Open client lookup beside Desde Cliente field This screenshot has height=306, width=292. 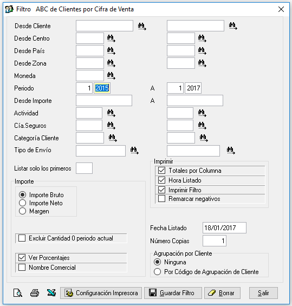142,26
